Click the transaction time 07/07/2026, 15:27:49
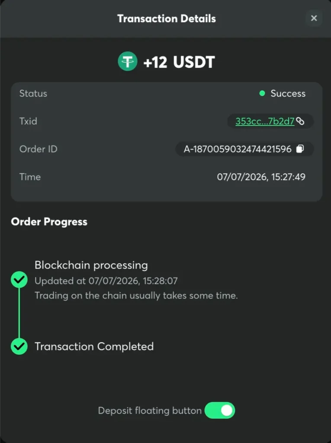The height and width of the screenshot is (443, 331). point(261,177)
